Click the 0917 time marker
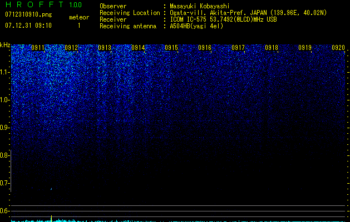350x222 pixels. point(238,48)
